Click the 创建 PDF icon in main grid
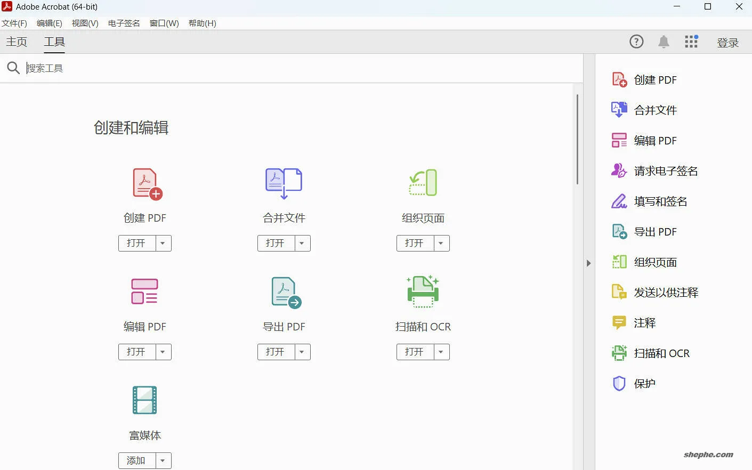Viewport: 752px width, 470px height. (147, 184)
